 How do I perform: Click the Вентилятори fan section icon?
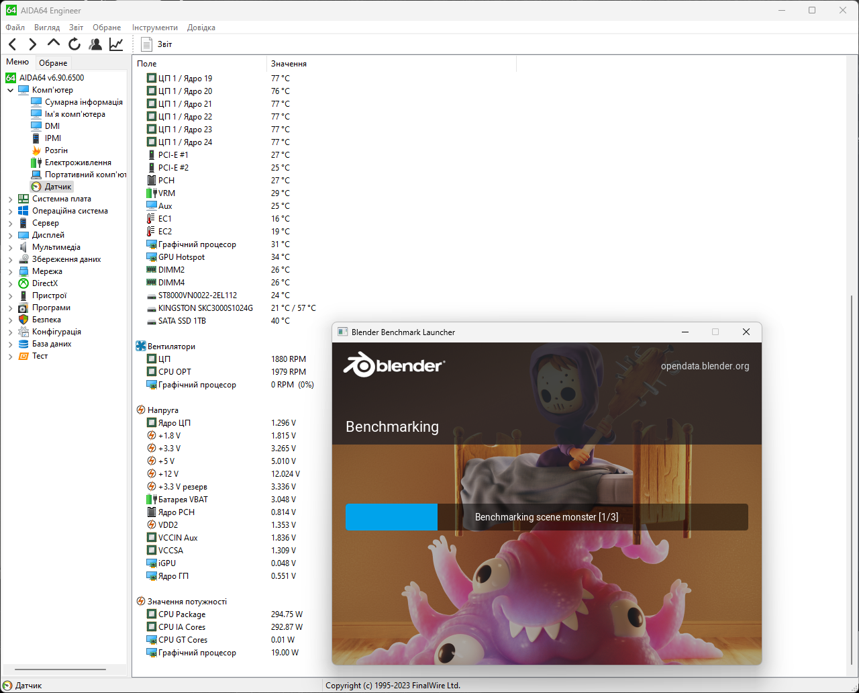click(x=141, y=346)
